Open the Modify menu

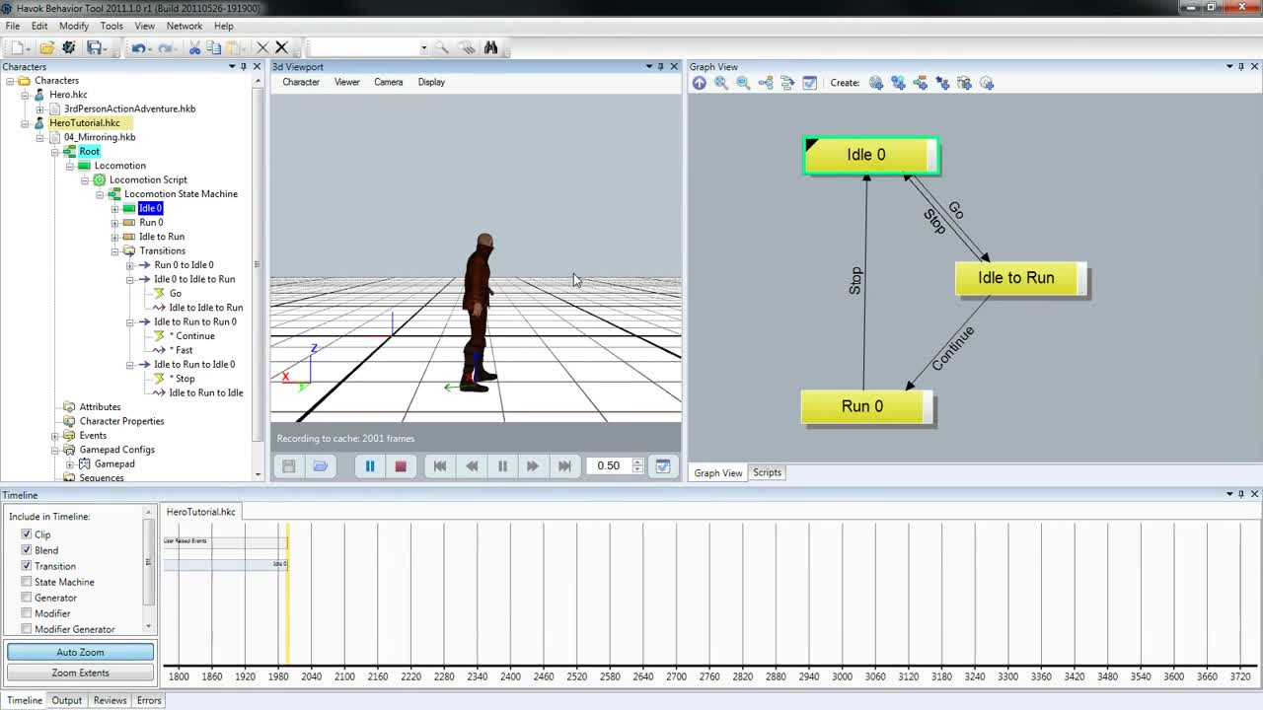(x=74, y=26)
